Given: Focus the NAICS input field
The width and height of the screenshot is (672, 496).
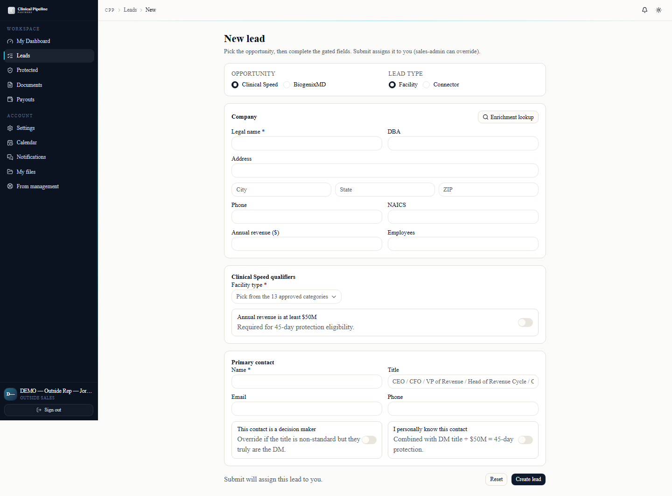Looking at the screenshot, I should click(x=463, y=217).
